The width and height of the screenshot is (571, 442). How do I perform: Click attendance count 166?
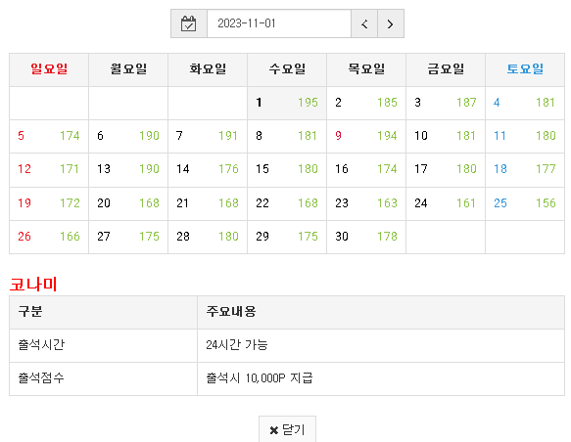tap(70, 237)
